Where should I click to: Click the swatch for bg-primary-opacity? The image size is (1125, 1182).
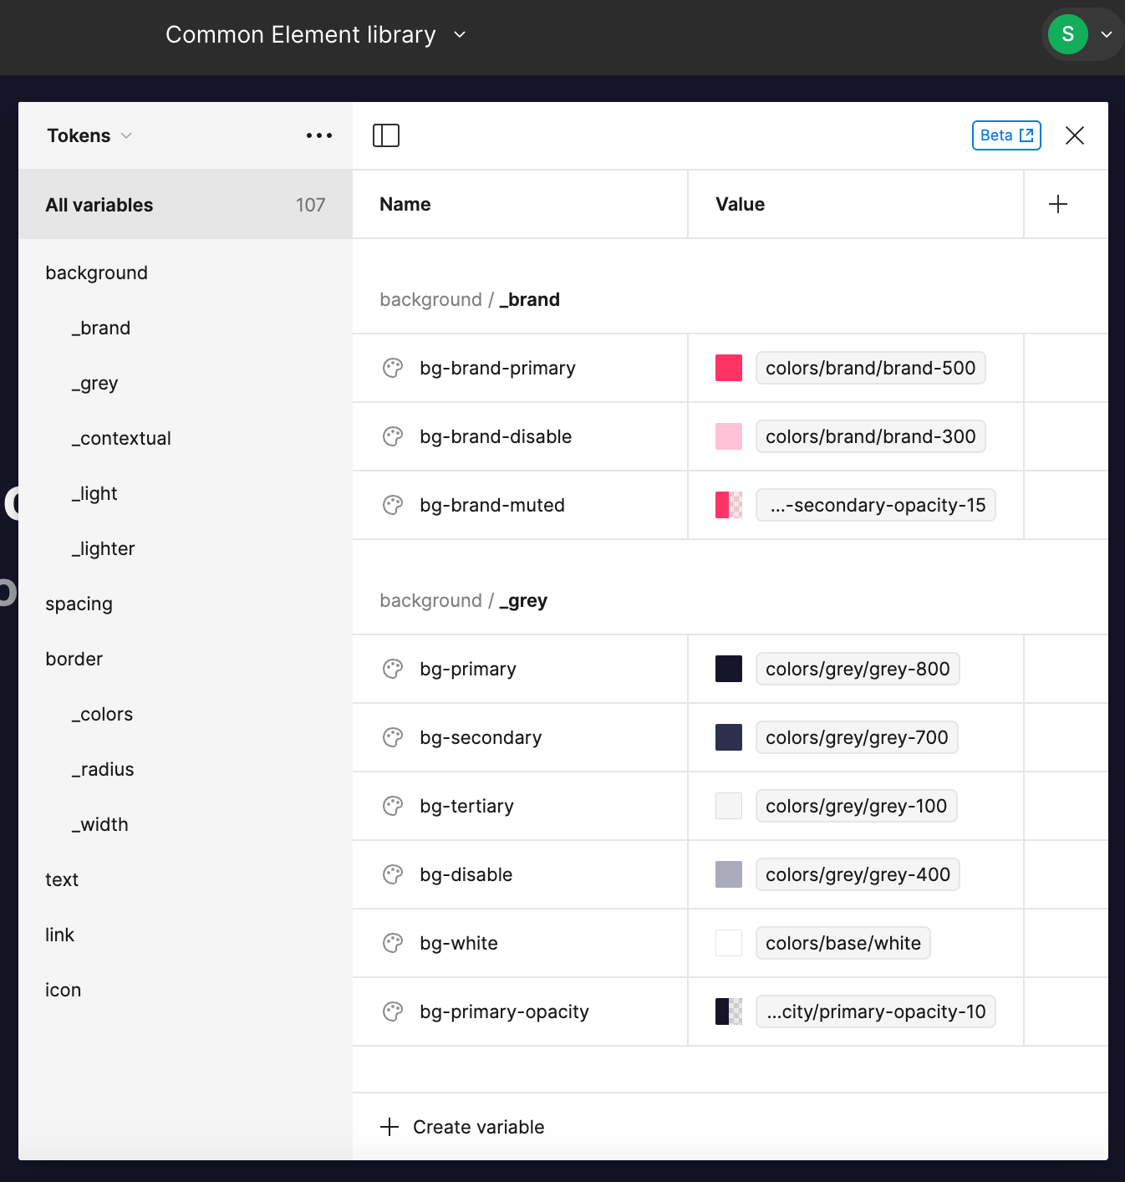(x=729, y=1011)
